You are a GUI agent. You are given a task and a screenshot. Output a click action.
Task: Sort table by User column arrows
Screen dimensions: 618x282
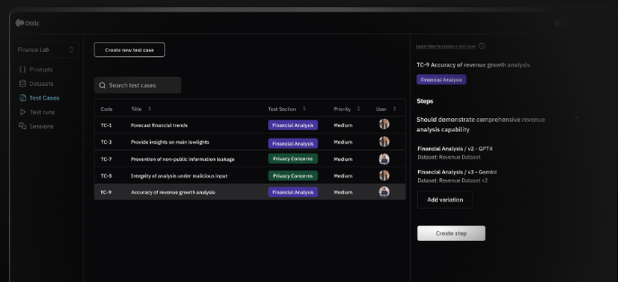(x=394, y=109)
